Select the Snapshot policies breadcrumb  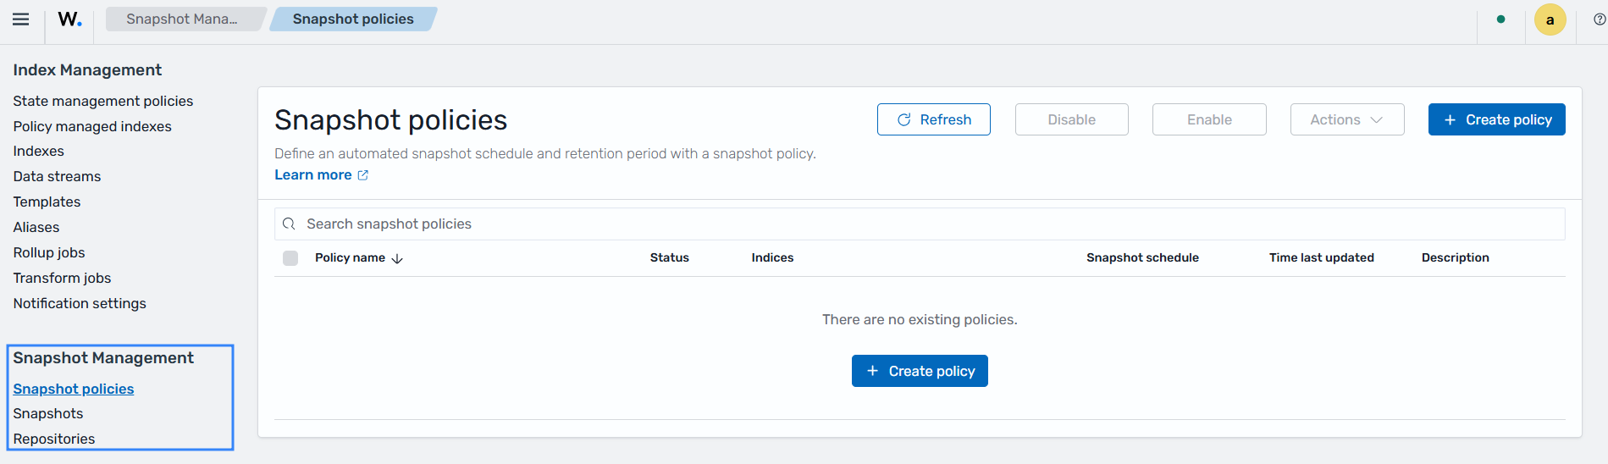(353, 19)
